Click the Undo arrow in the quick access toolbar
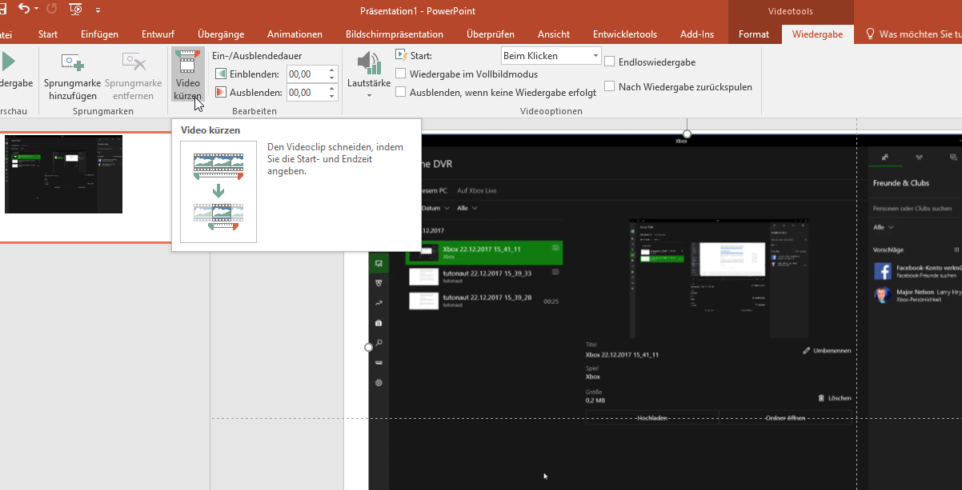This screenshot has height=490, width=962. [22, 10]
